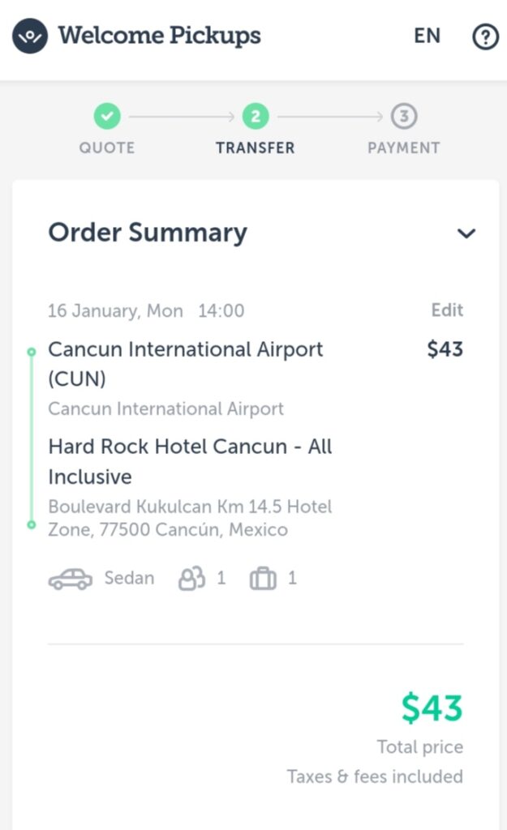Click Cancun International Airport (CUN) pickup

(186, 364)
